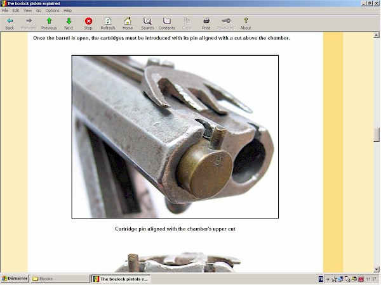Click the white-and-red tray icon

[x=347, y=279]
